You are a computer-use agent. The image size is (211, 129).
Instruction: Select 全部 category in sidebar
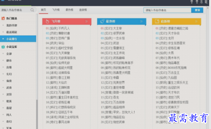[x=9, y=54]
